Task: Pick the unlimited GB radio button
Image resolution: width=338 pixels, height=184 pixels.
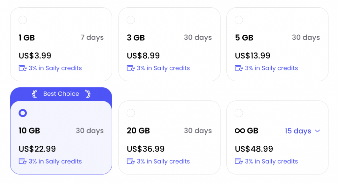Action: pyautogui.click(x=239, y=113)
